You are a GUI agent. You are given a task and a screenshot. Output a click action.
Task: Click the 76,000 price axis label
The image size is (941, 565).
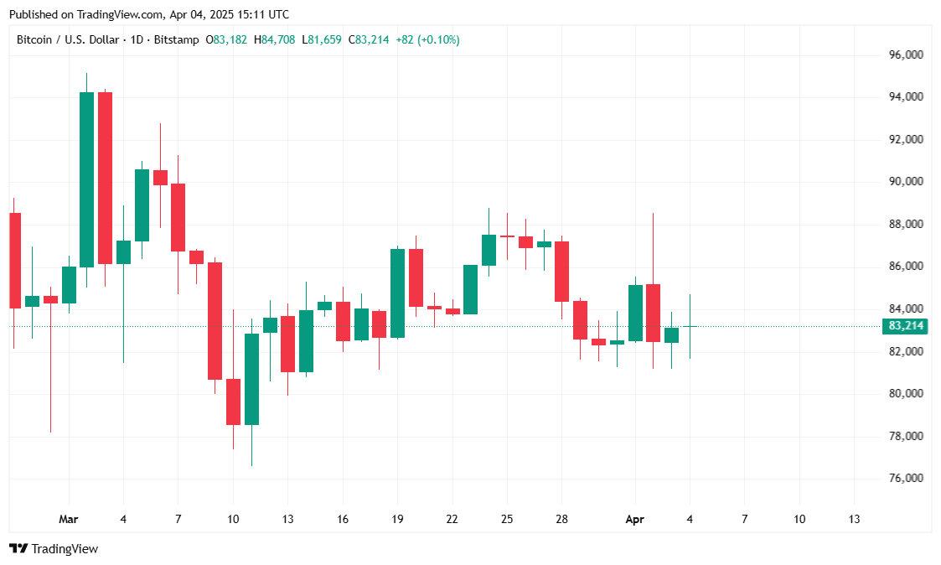click(906, 478)
